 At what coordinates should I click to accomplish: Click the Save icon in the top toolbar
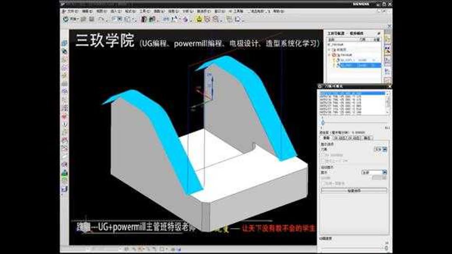[x=91, y=19]
